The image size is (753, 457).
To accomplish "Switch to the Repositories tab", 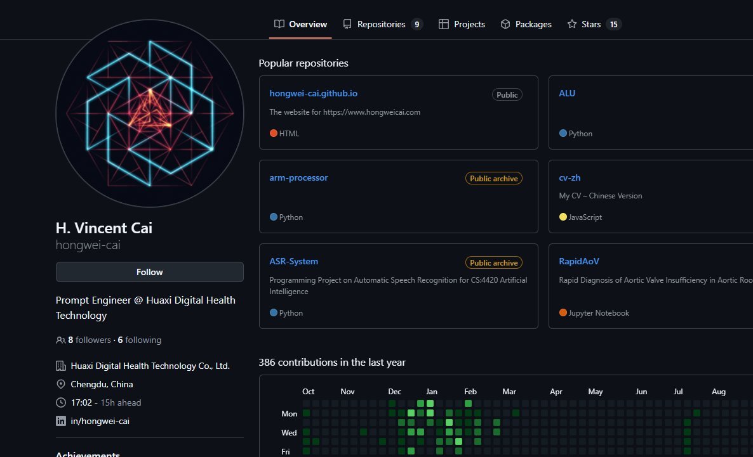I will click(383, 24).
